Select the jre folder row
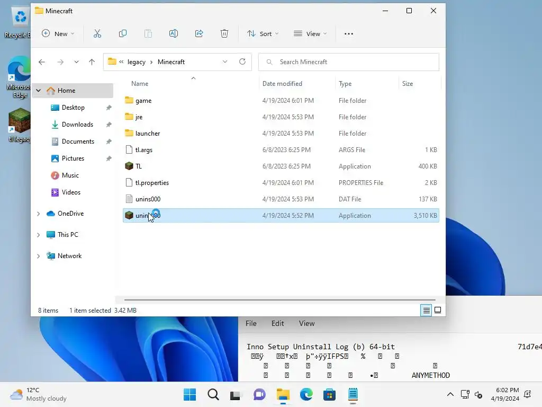 tap(281, 117)
